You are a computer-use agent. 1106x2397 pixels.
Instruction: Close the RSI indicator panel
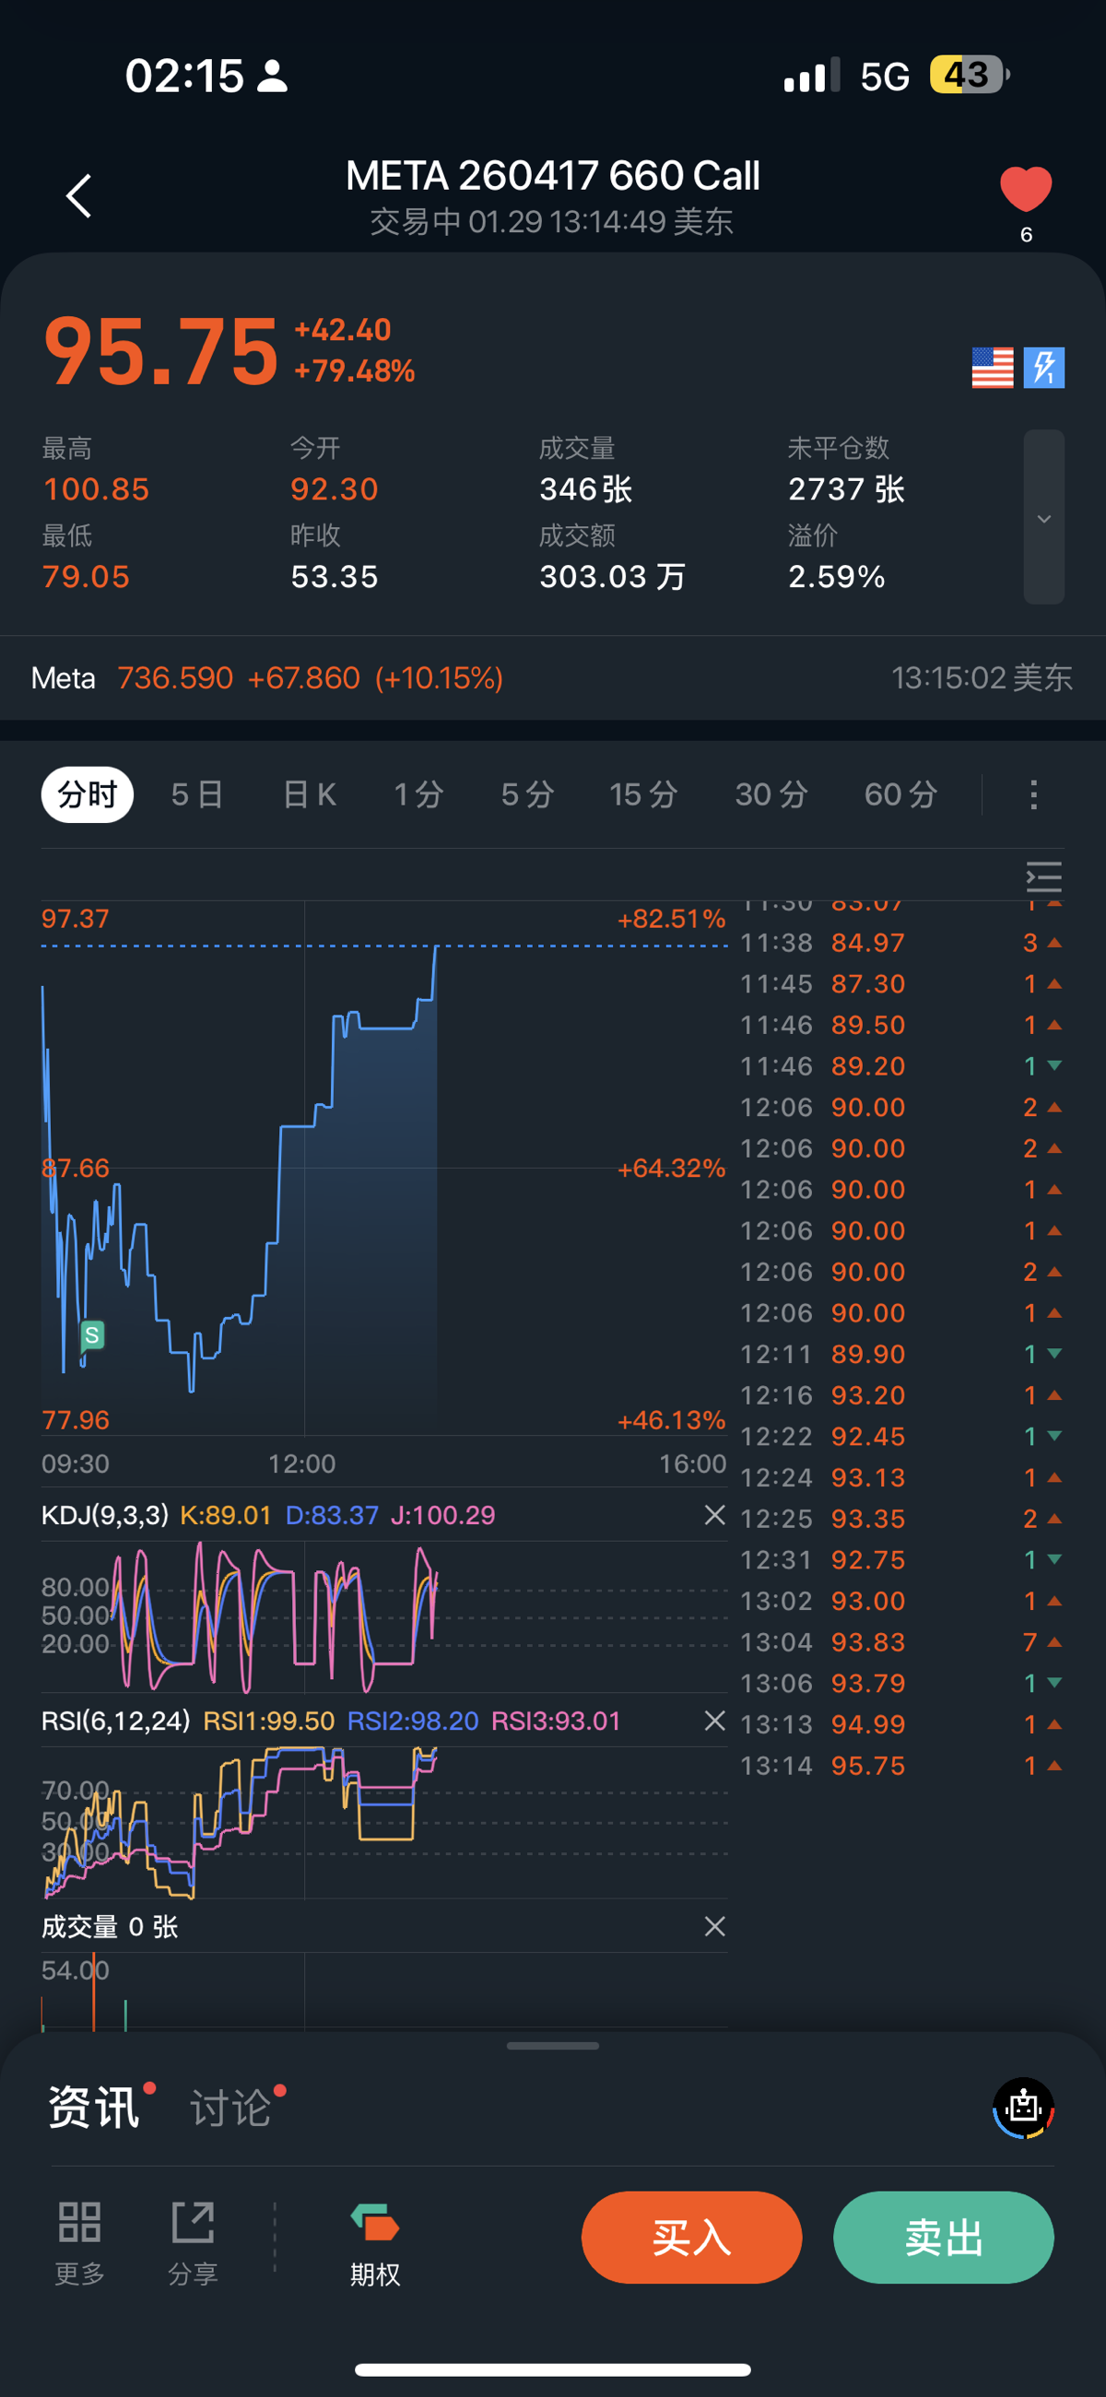pyautogui.click(x=714, y=1721)
